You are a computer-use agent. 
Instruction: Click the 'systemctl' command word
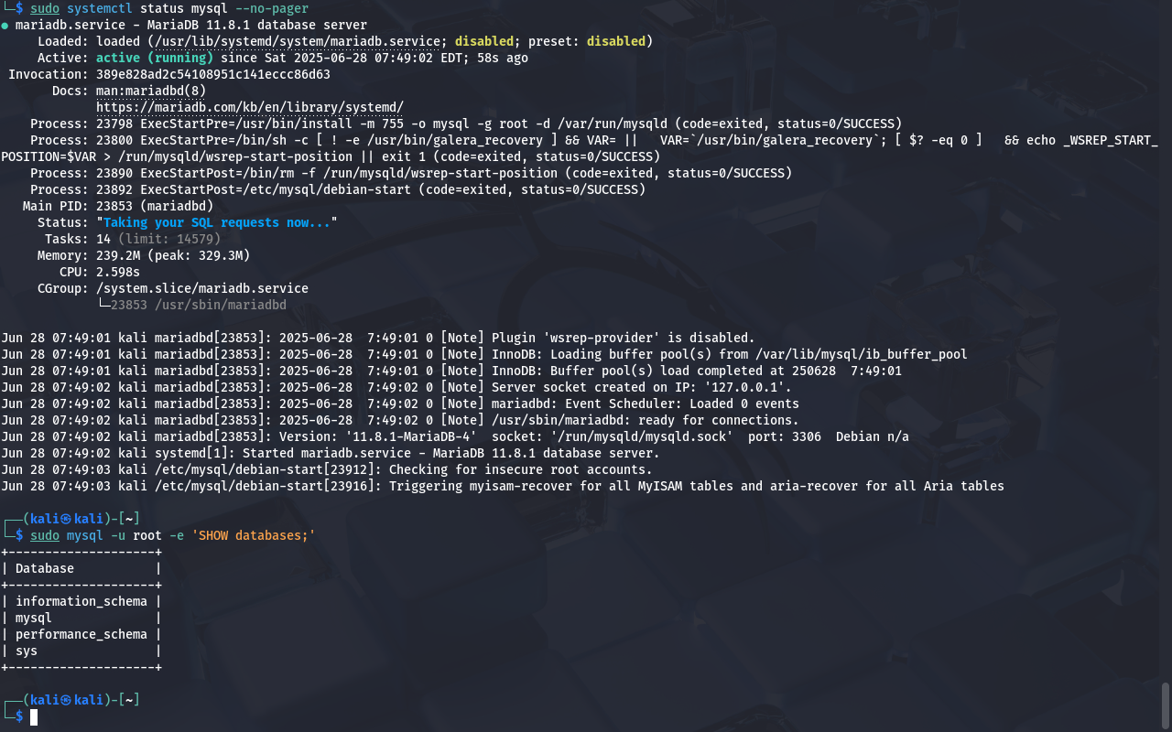(x=100, y=8)
